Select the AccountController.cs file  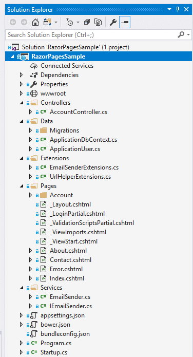tap(79, 112)
